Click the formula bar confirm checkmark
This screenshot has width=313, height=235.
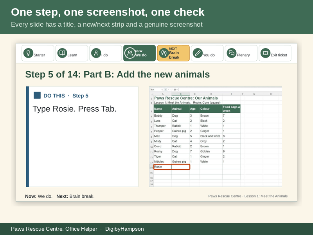(x=171, y=90)
